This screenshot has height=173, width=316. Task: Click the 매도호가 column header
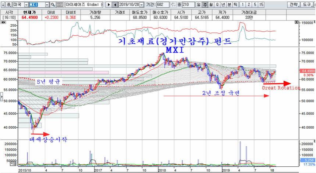pyautogui.click(x=140, y=12)
